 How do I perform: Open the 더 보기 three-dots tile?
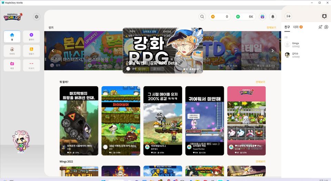(x=31, y=65)
